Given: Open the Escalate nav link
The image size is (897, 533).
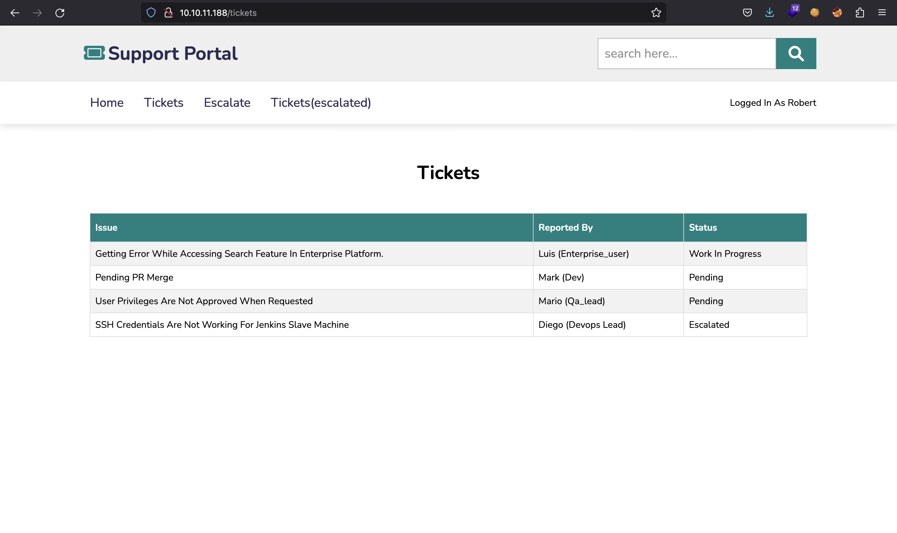Looking at the screenshot, I should pyautogui.click(x=227, y=103).
